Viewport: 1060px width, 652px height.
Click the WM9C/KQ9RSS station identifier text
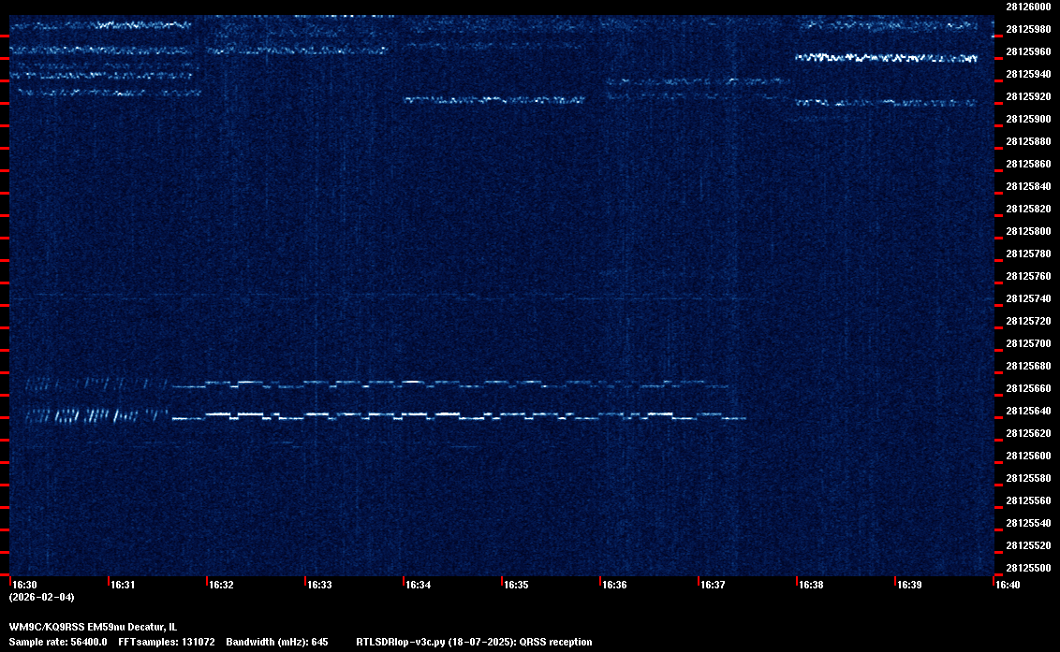pyautogui.click(x=93, y=626)
